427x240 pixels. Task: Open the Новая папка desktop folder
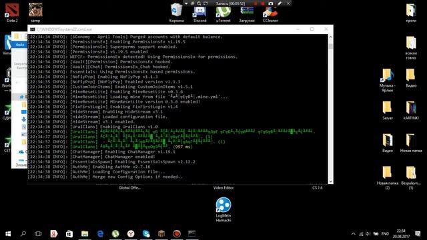click(411, 143)
